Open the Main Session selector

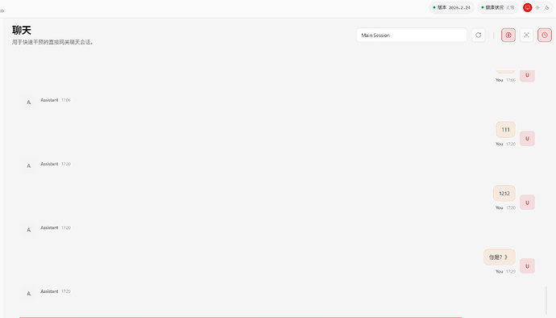point(412,36)
